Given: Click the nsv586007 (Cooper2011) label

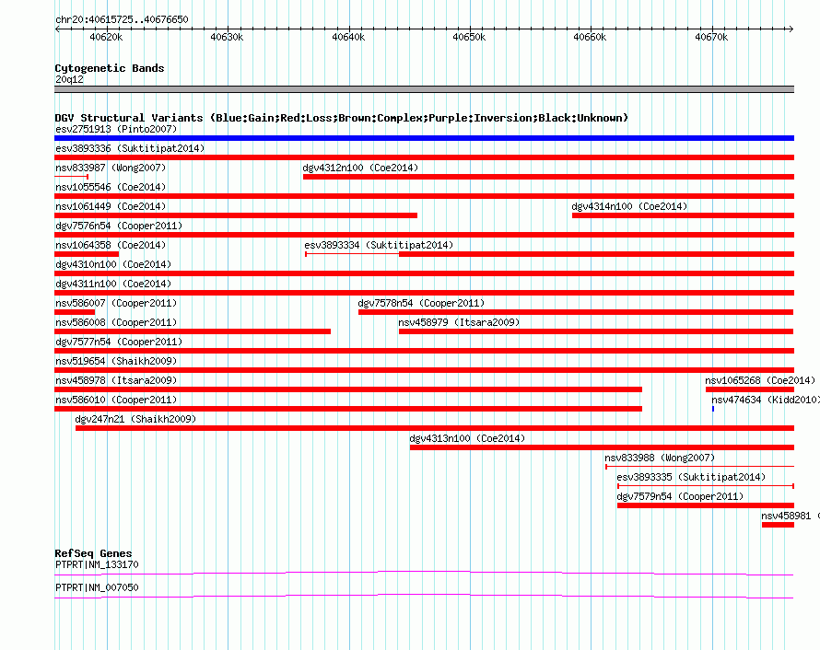Looking at the screenshot, I should point(116,303).
